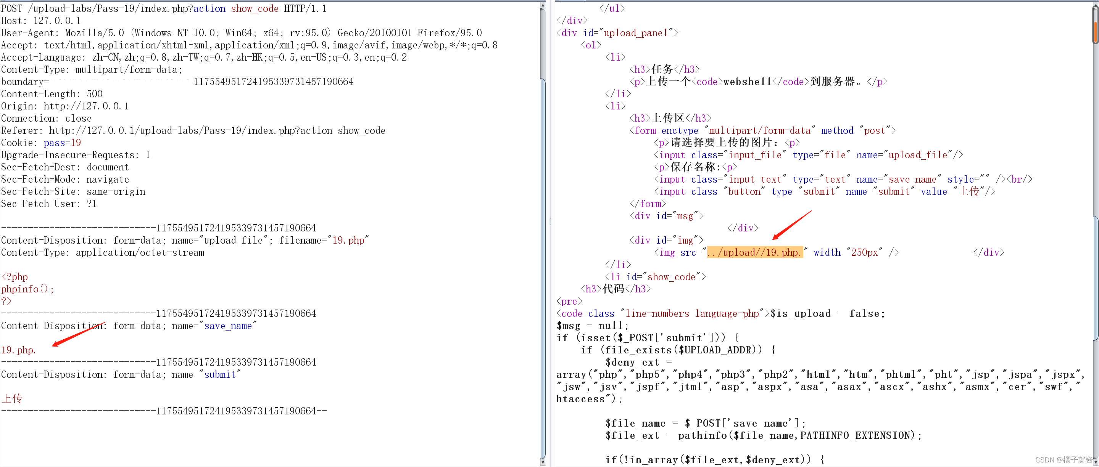Click the div id="upload_panel" tag in response
The height and width of the screenshot is (467, 1099).
coord(617,33)
